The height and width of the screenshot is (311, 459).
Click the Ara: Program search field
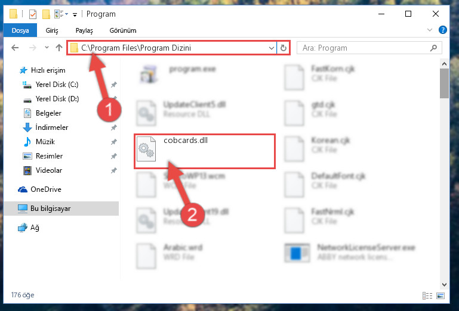363,48
